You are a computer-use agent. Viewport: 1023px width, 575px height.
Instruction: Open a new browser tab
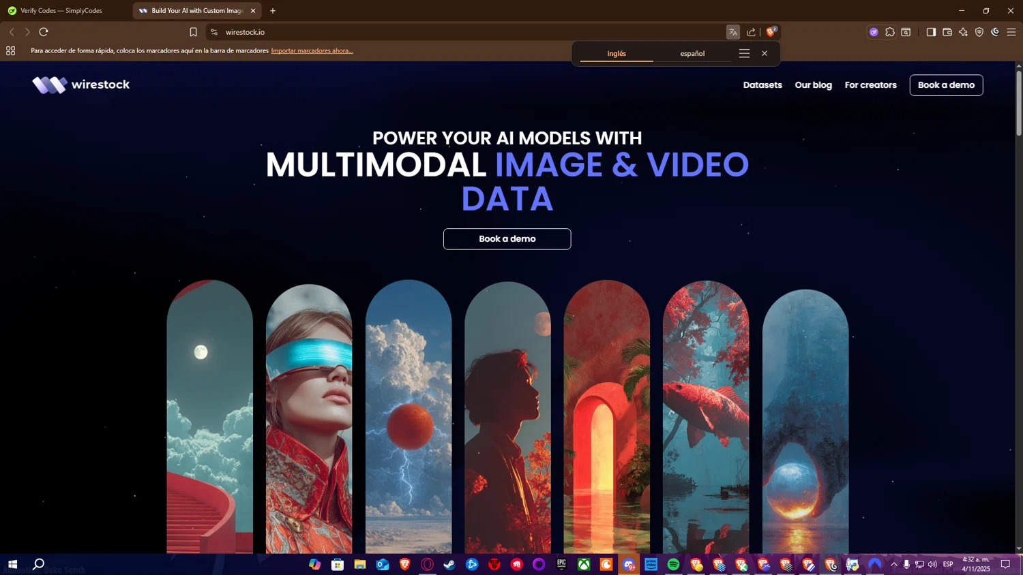[273, 11]
